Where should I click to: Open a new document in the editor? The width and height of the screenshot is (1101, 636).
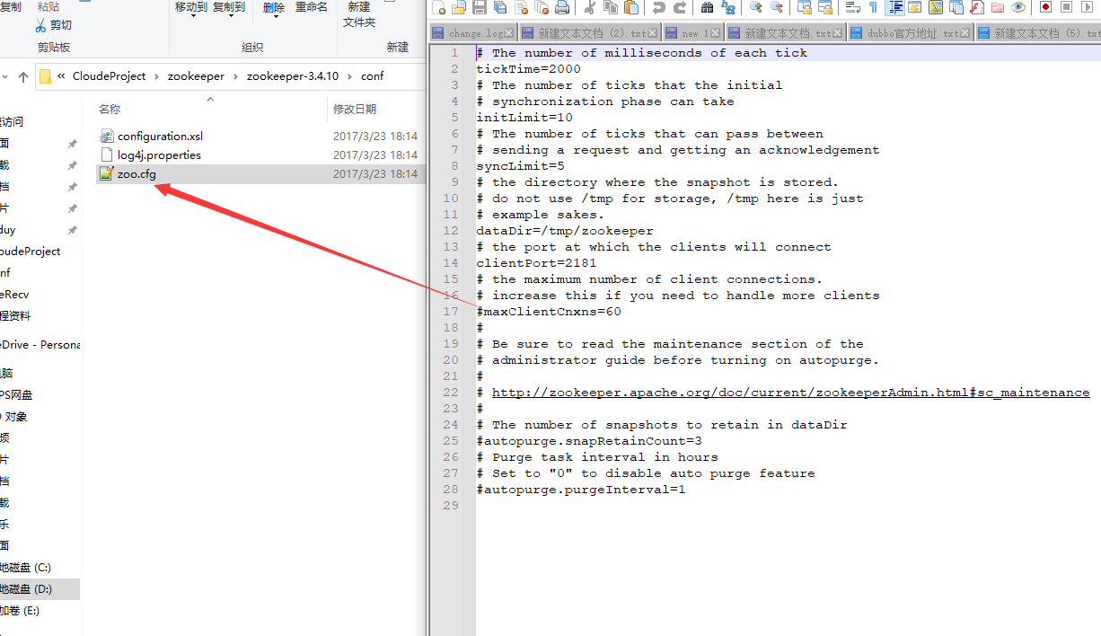(x=438, y=7)
